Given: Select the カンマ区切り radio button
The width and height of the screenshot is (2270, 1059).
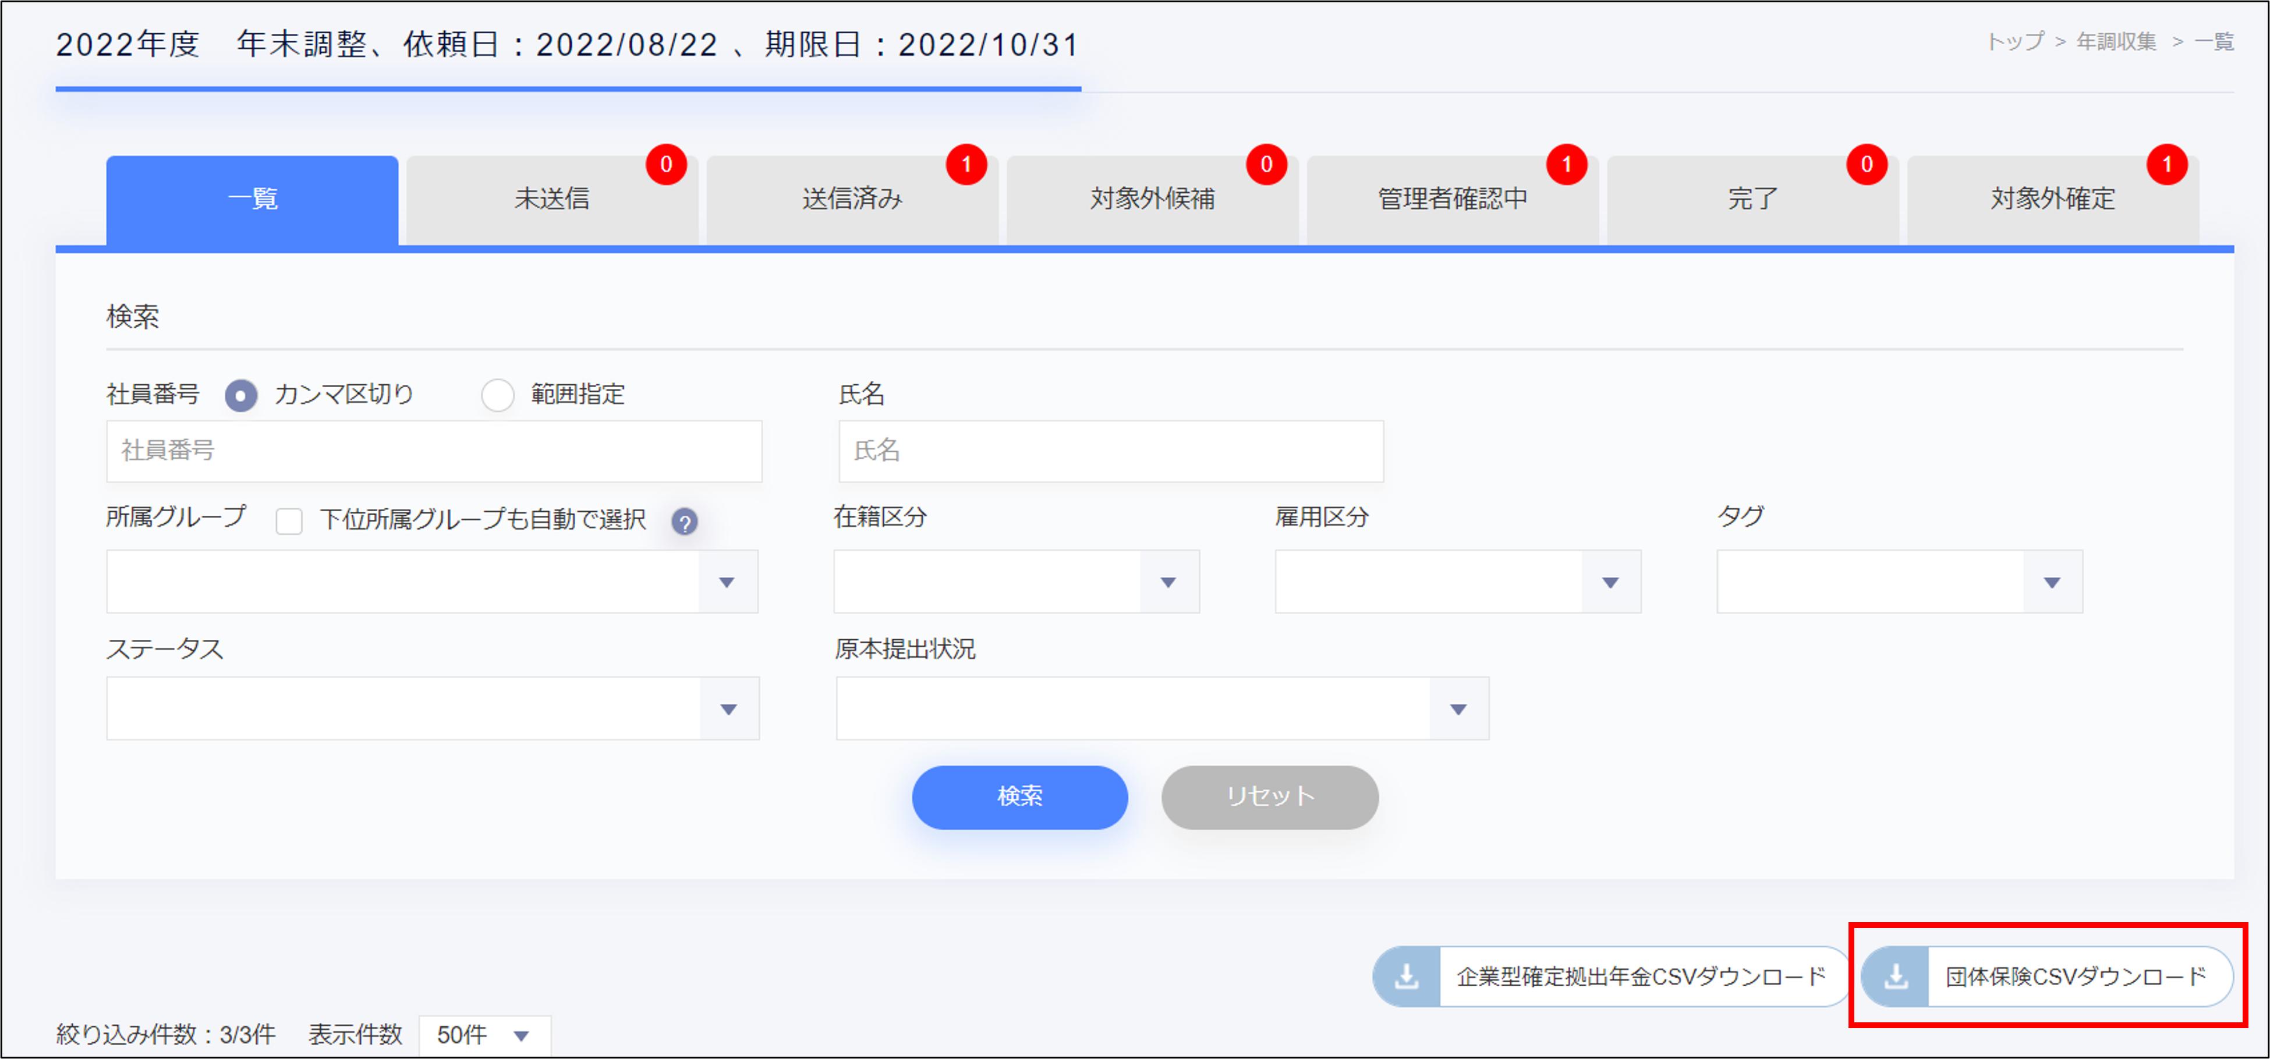Looking at the screenshot, I should [240, 395].
